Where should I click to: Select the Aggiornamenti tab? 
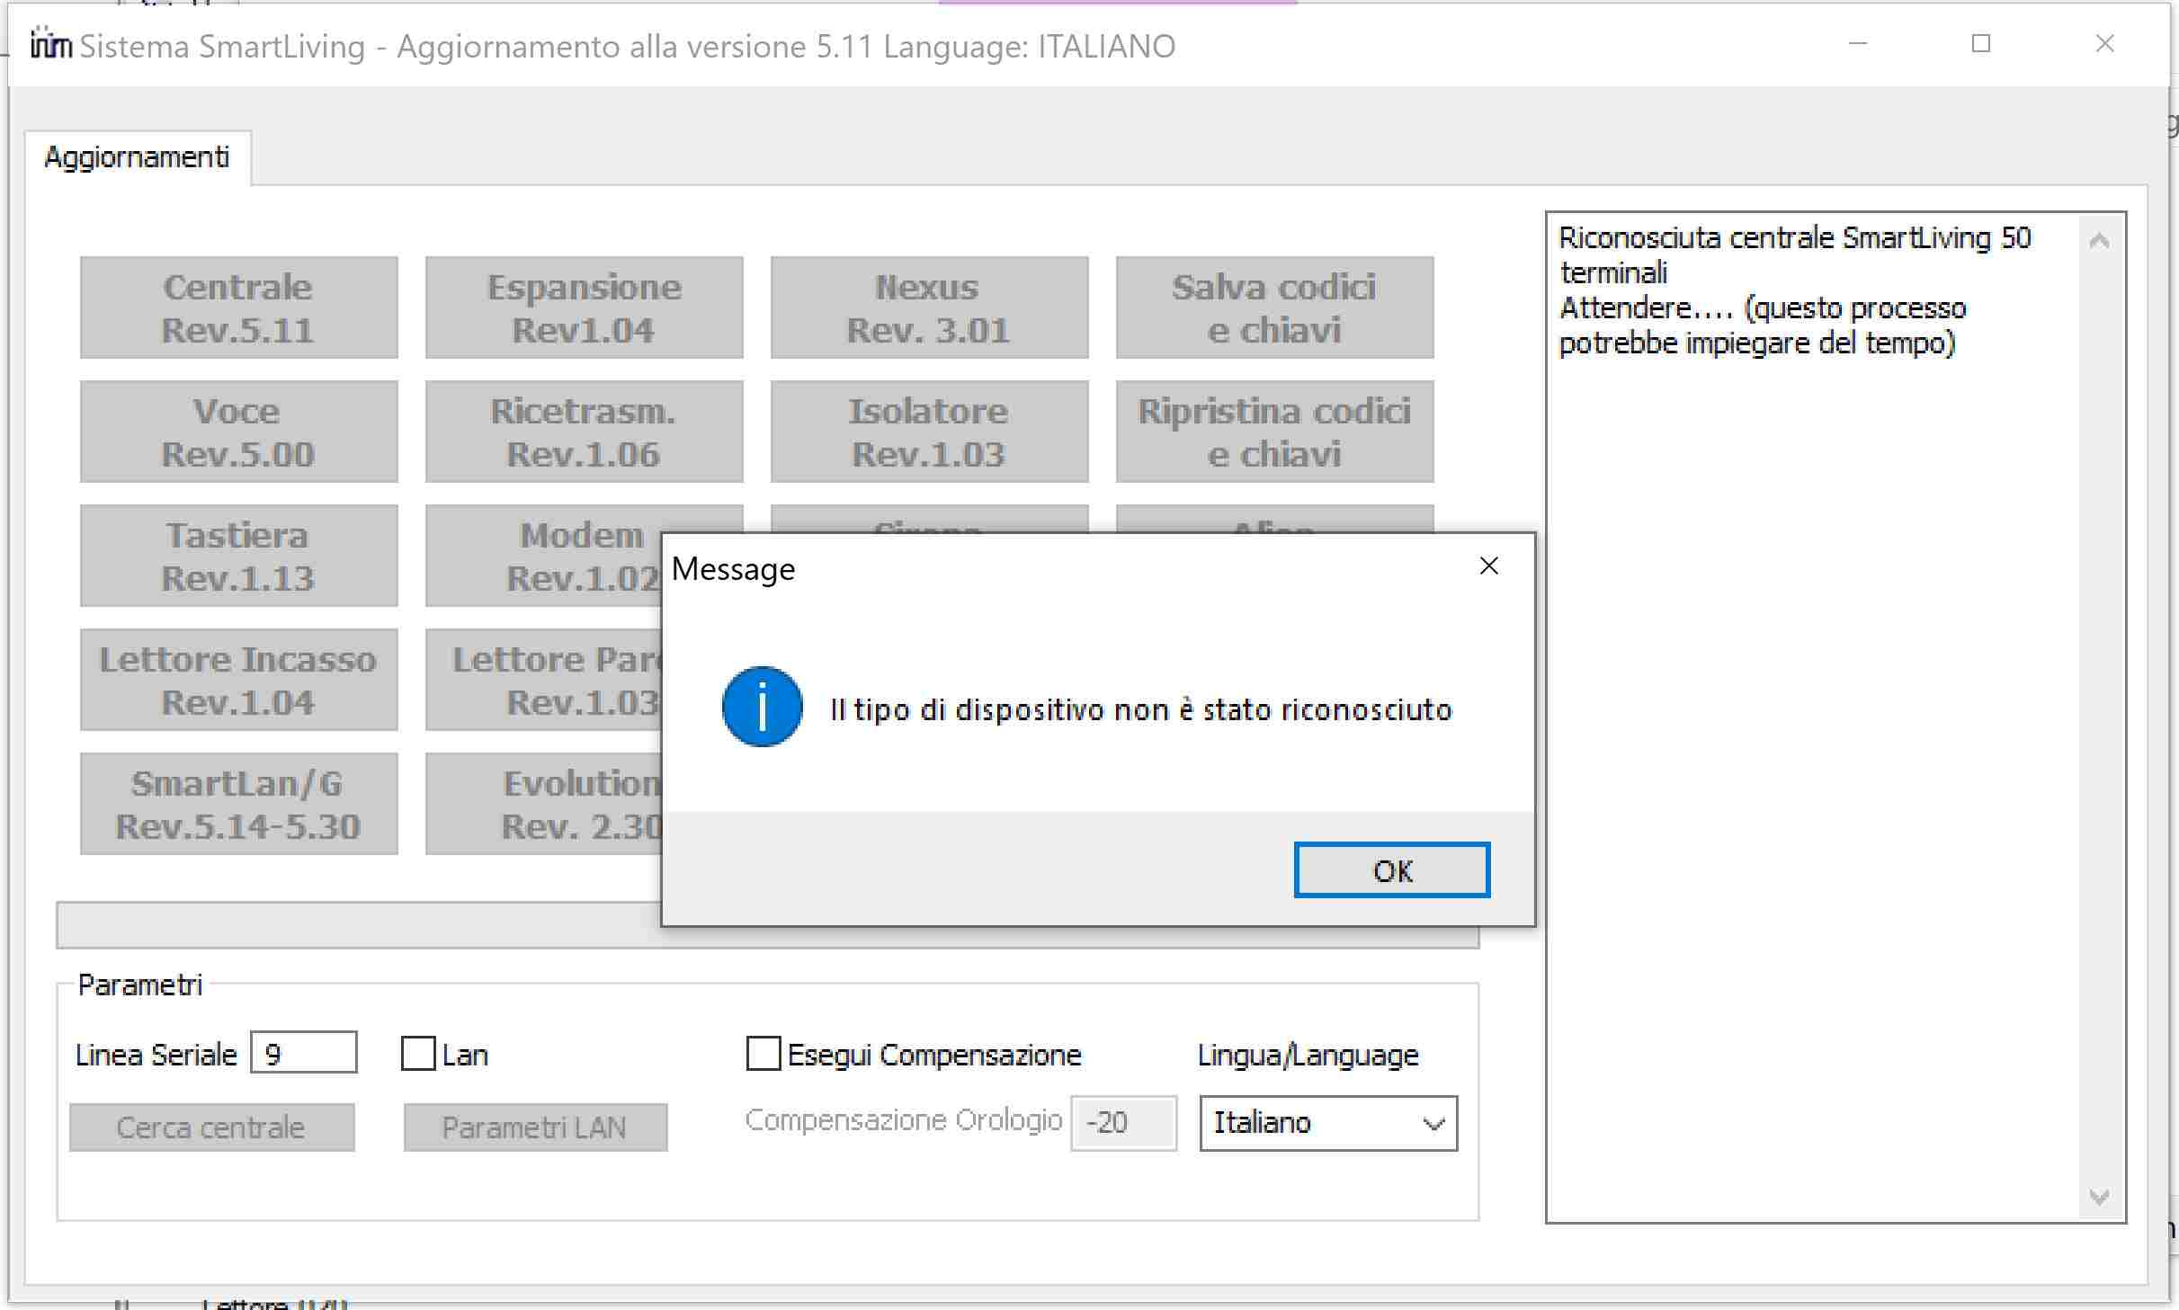tap(138, 157)
